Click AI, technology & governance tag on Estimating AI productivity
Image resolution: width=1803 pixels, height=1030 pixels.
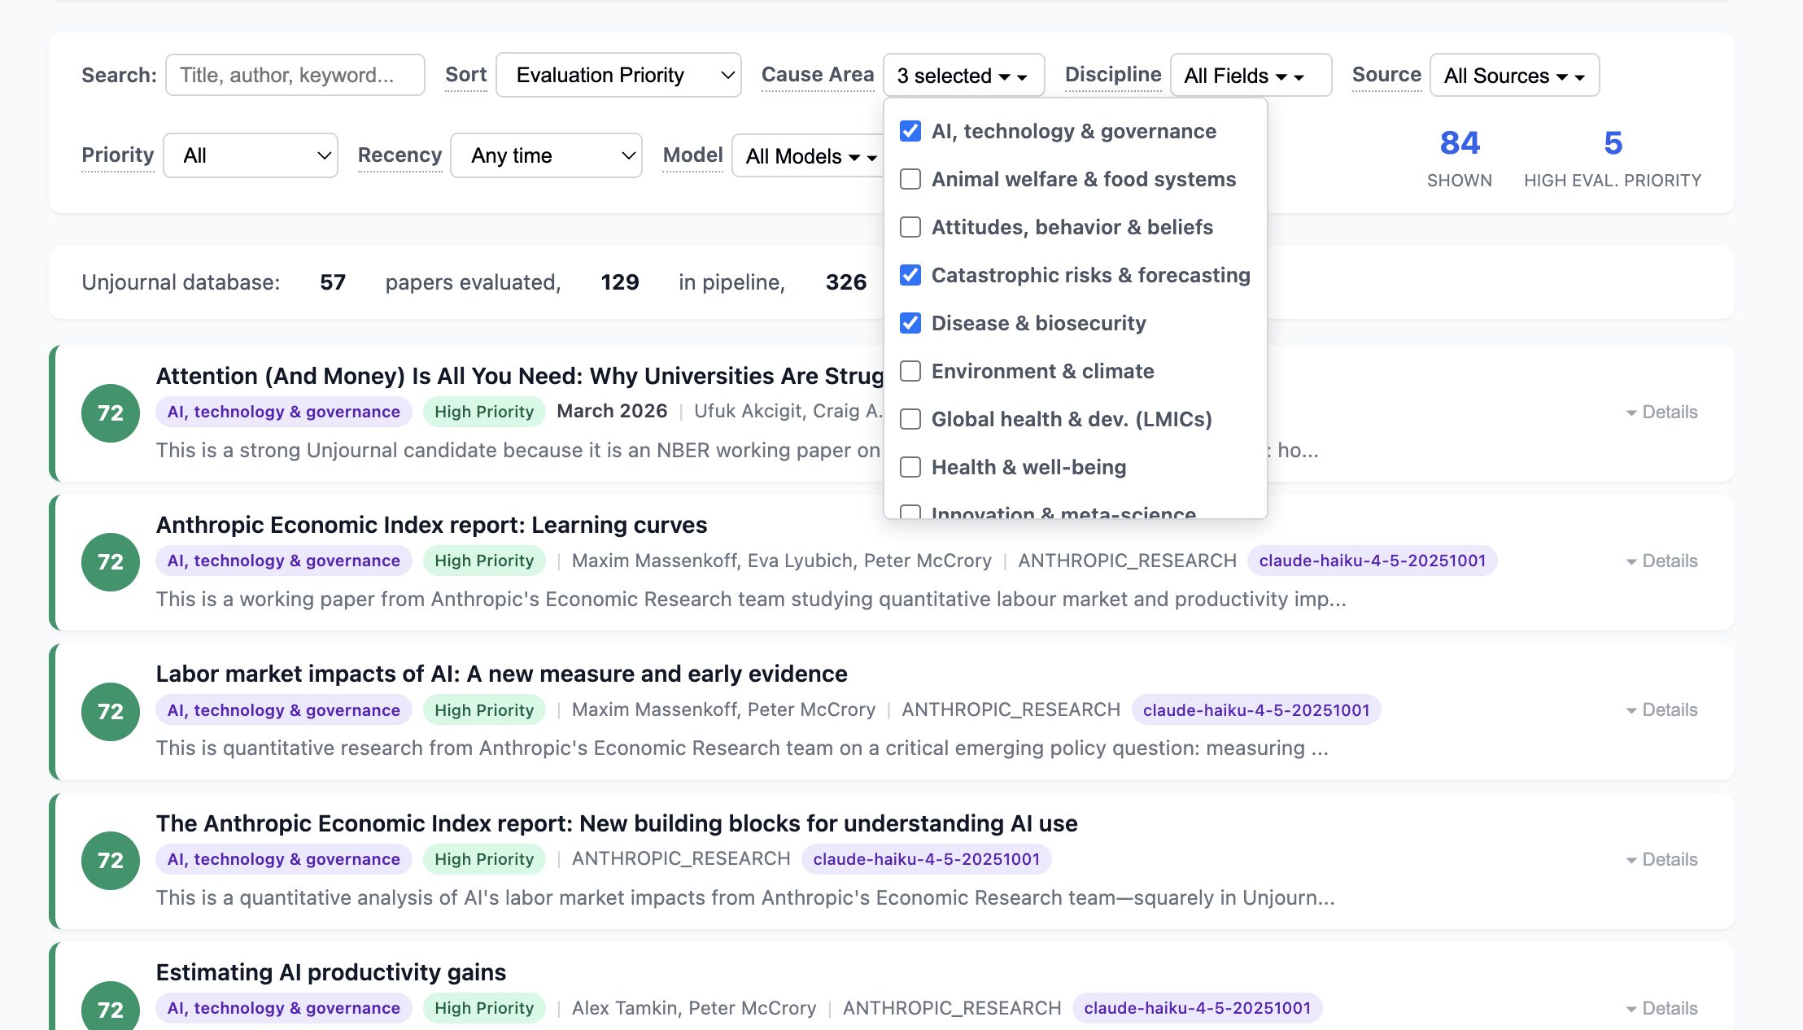(x=284, y=1008)
